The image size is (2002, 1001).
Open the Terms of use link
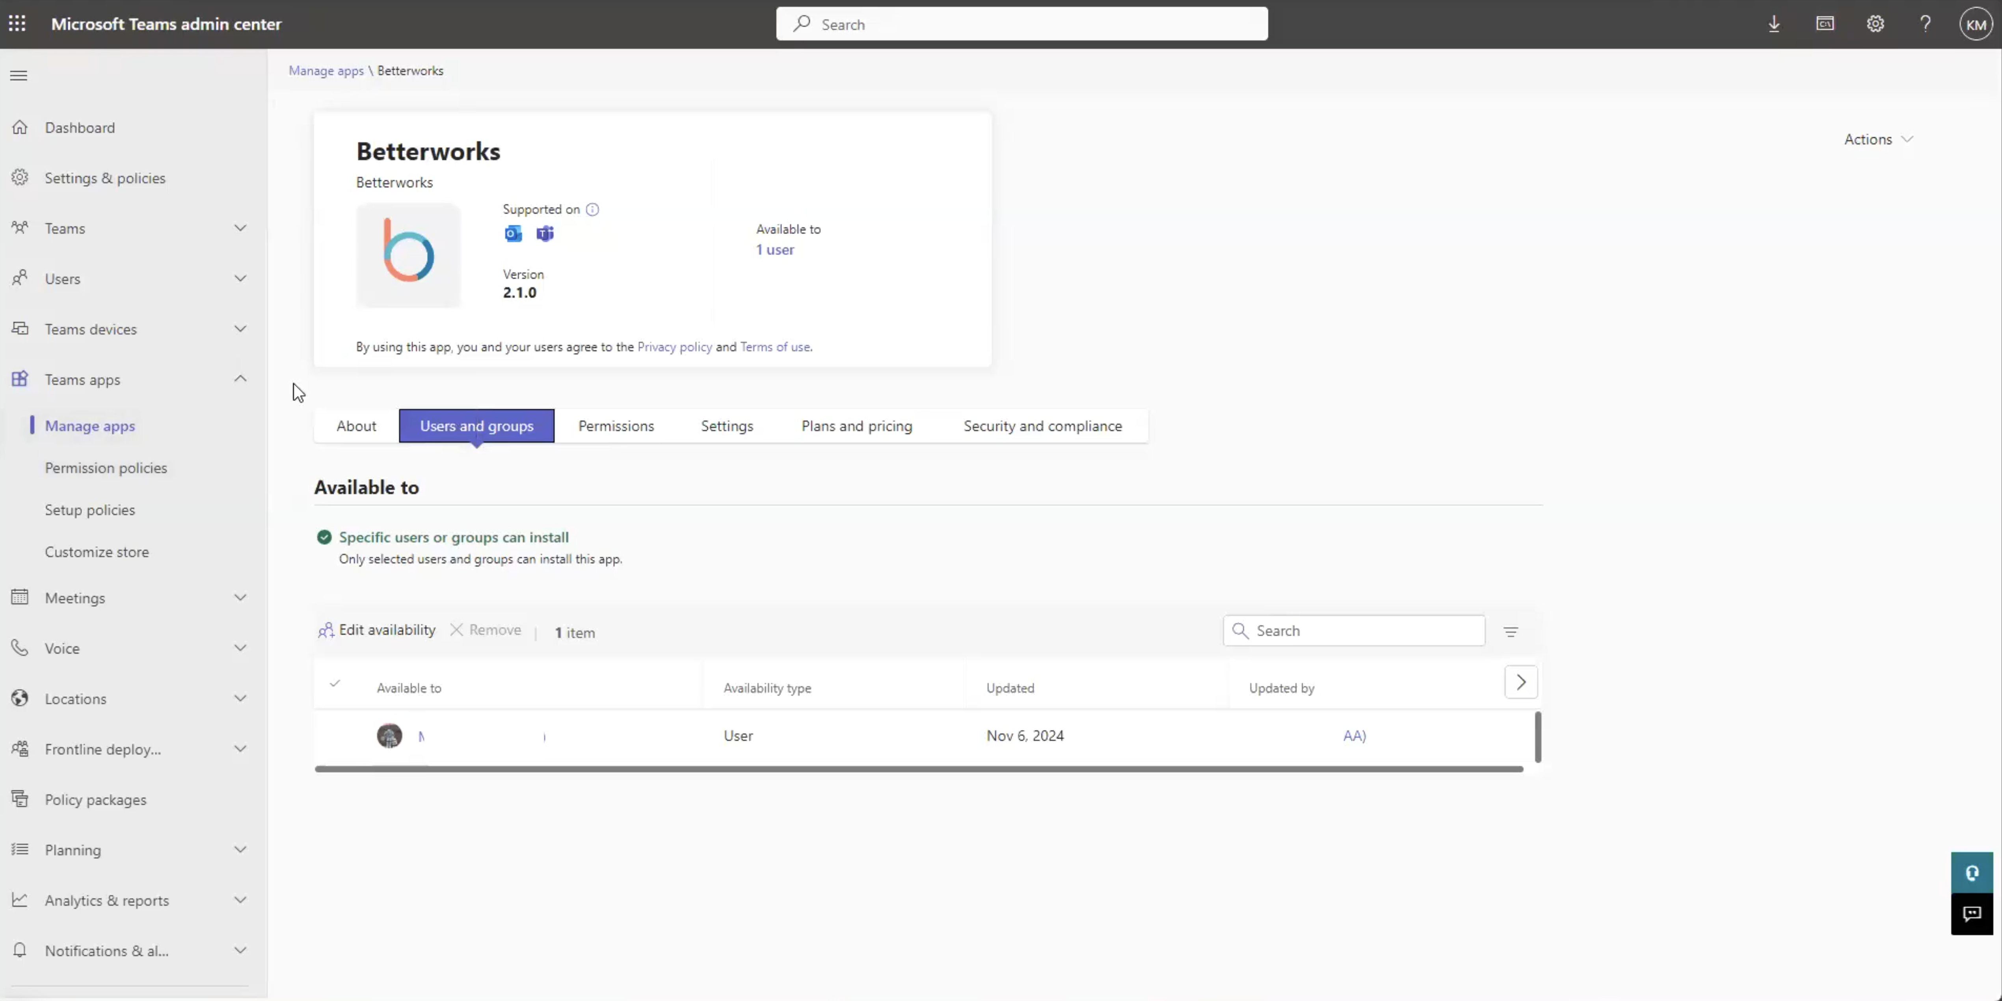coord(775,347)
